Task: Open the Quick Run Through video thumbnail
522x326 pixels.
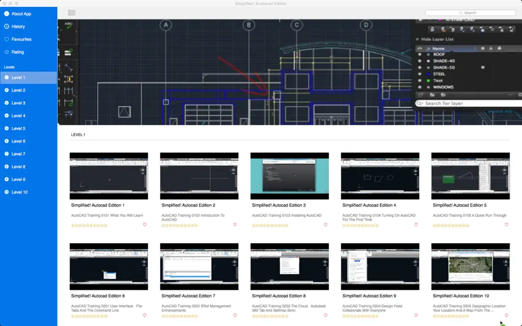Action: (x=470, y=176)
